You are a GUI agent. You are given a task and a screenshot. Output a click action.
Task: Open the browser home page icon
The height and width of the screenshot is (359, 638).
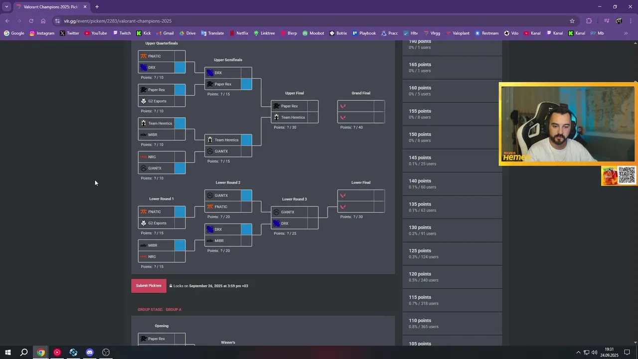click(43, 21)
